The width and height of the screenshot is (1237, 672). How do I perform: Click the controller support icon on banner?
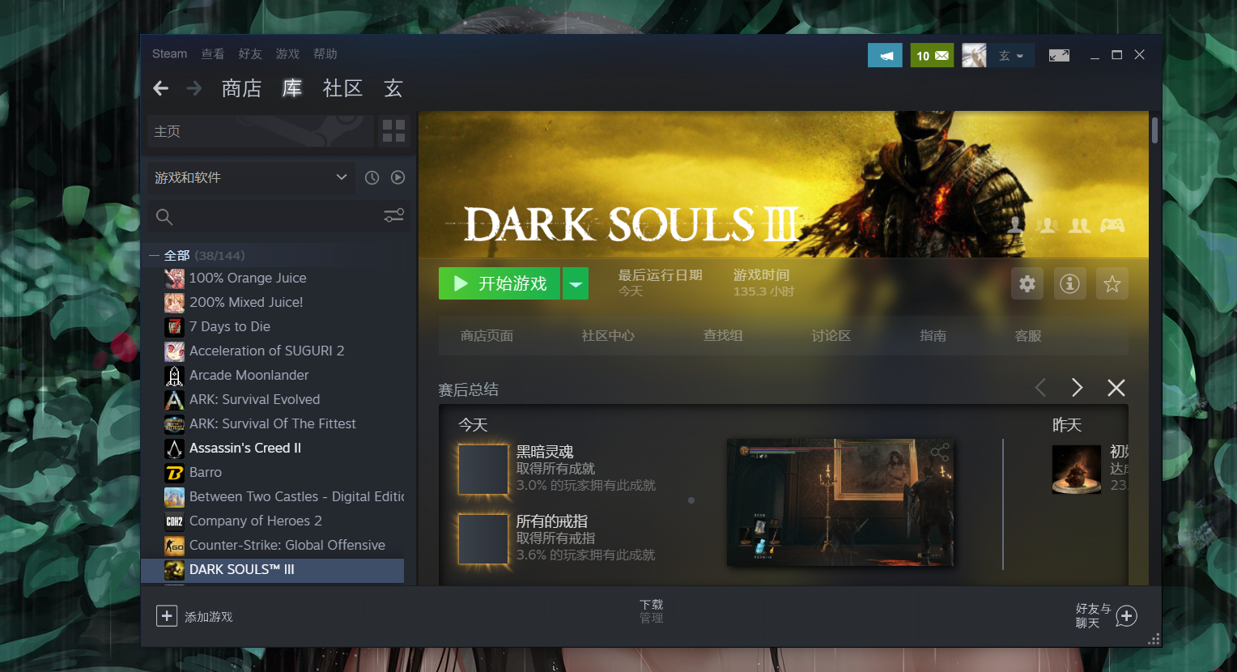(1112, 225)
